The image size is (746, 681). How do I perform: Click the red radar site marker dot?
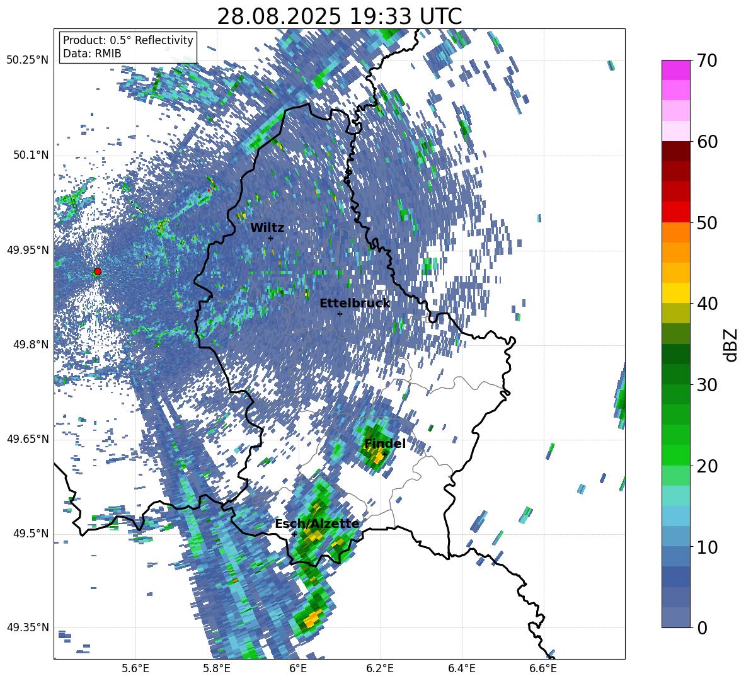(98, 272)
